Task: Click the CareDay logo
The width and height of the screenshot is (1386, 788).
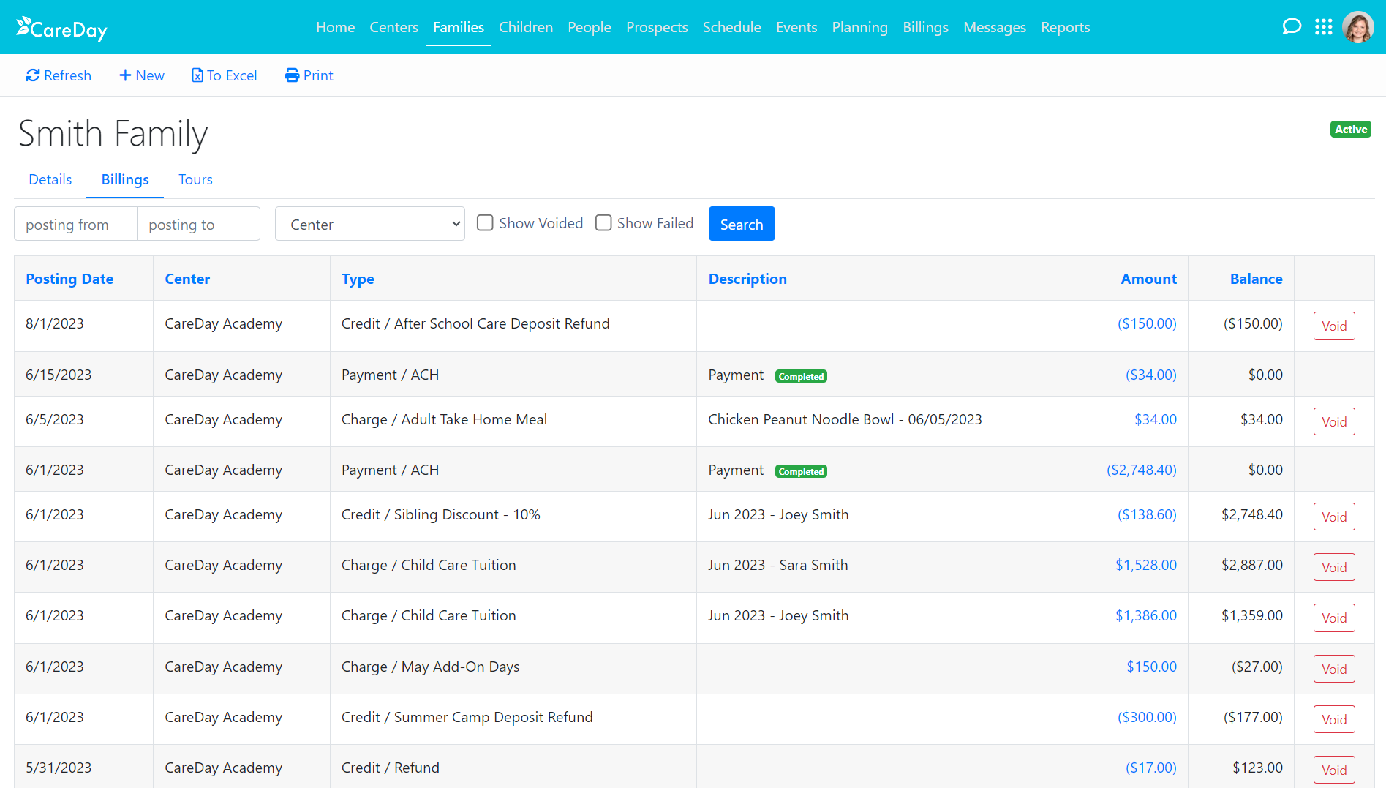Action: (61, 28)
